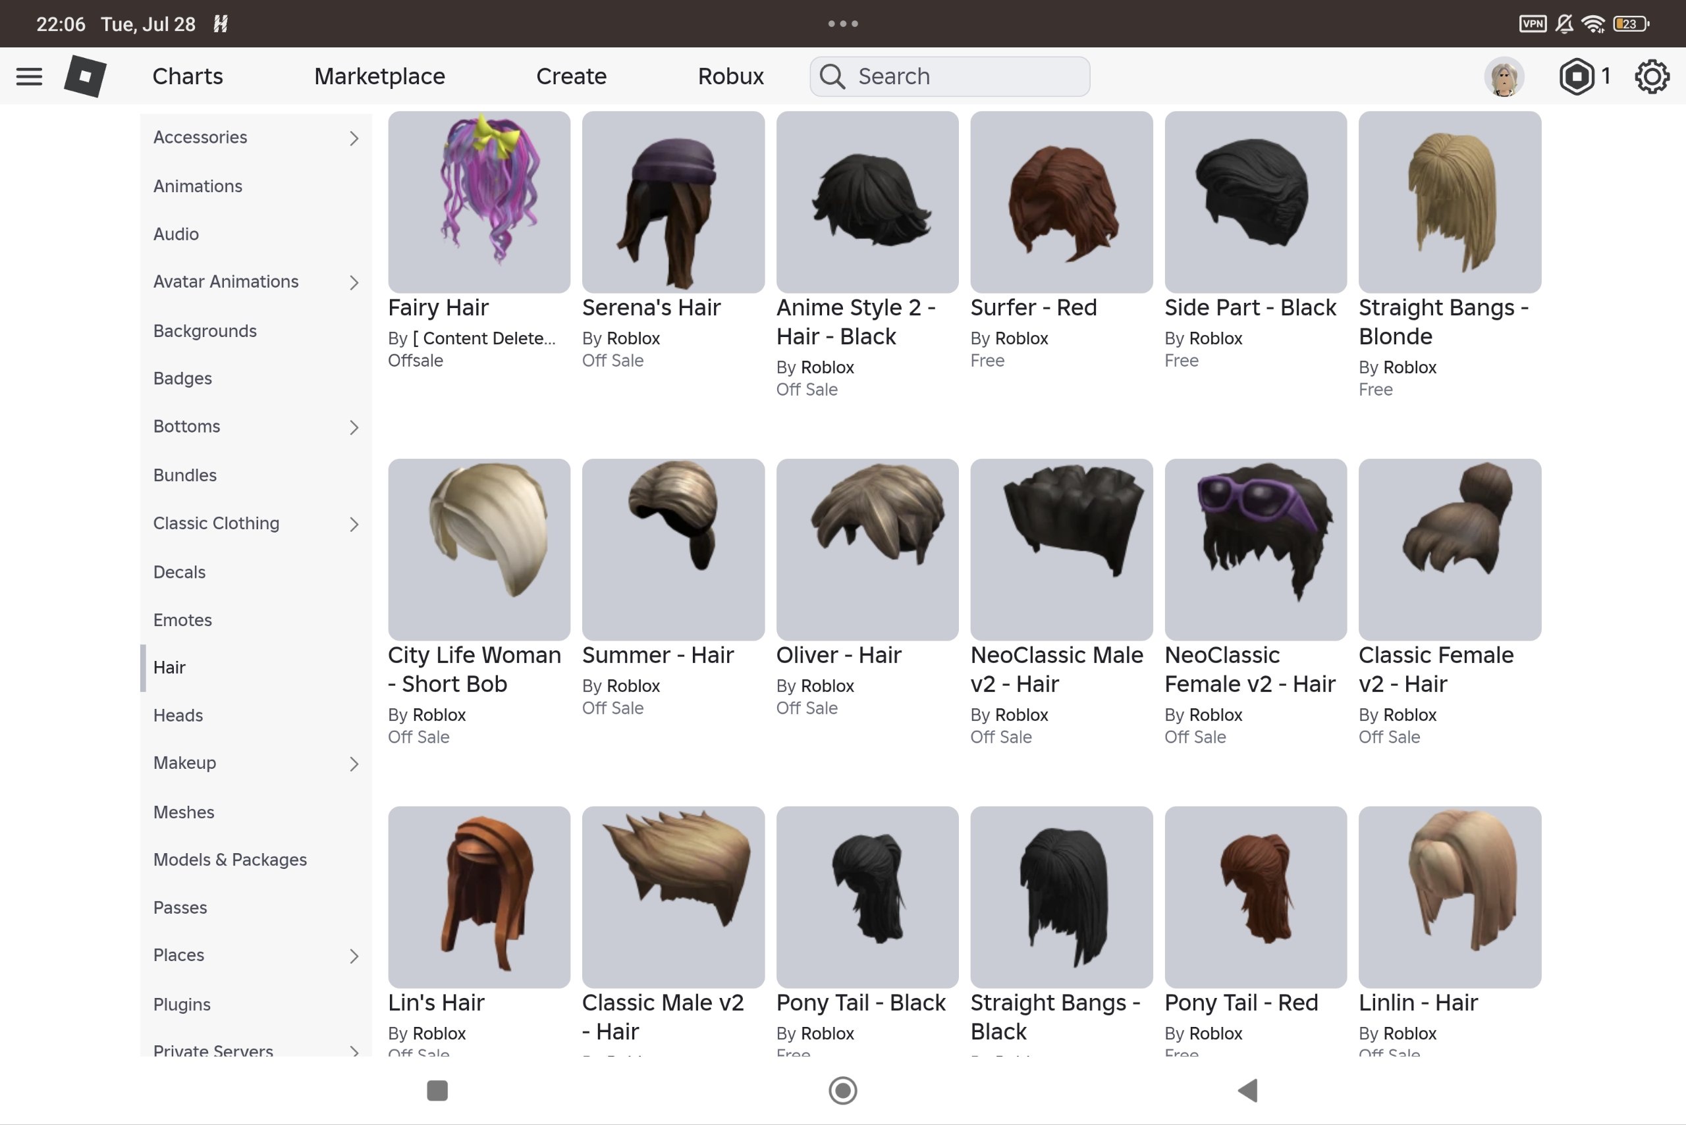1686x1125 pixels.
Task: Open the Serena's Hair thumbnail
Action: (673, 201)
